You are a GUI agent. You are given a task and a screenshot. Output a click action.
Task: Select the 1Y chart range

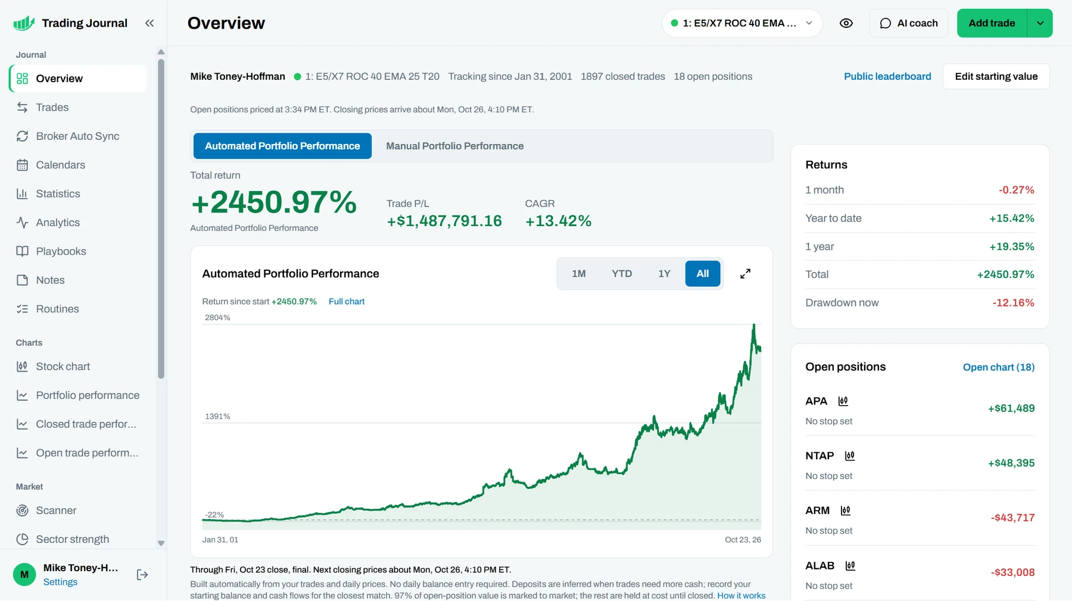point(664,274)
